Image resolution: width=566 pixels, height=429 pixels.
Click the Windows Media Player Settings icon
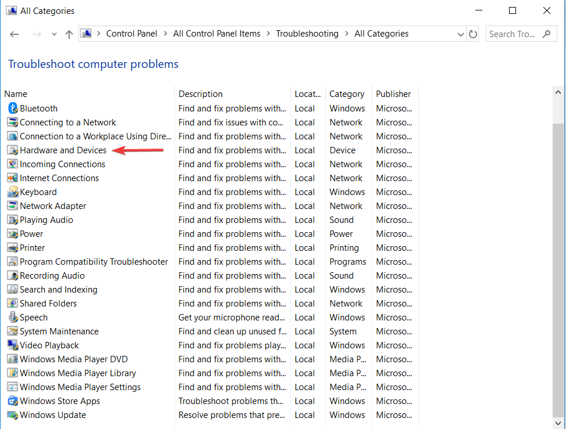(x=13, y=387)
